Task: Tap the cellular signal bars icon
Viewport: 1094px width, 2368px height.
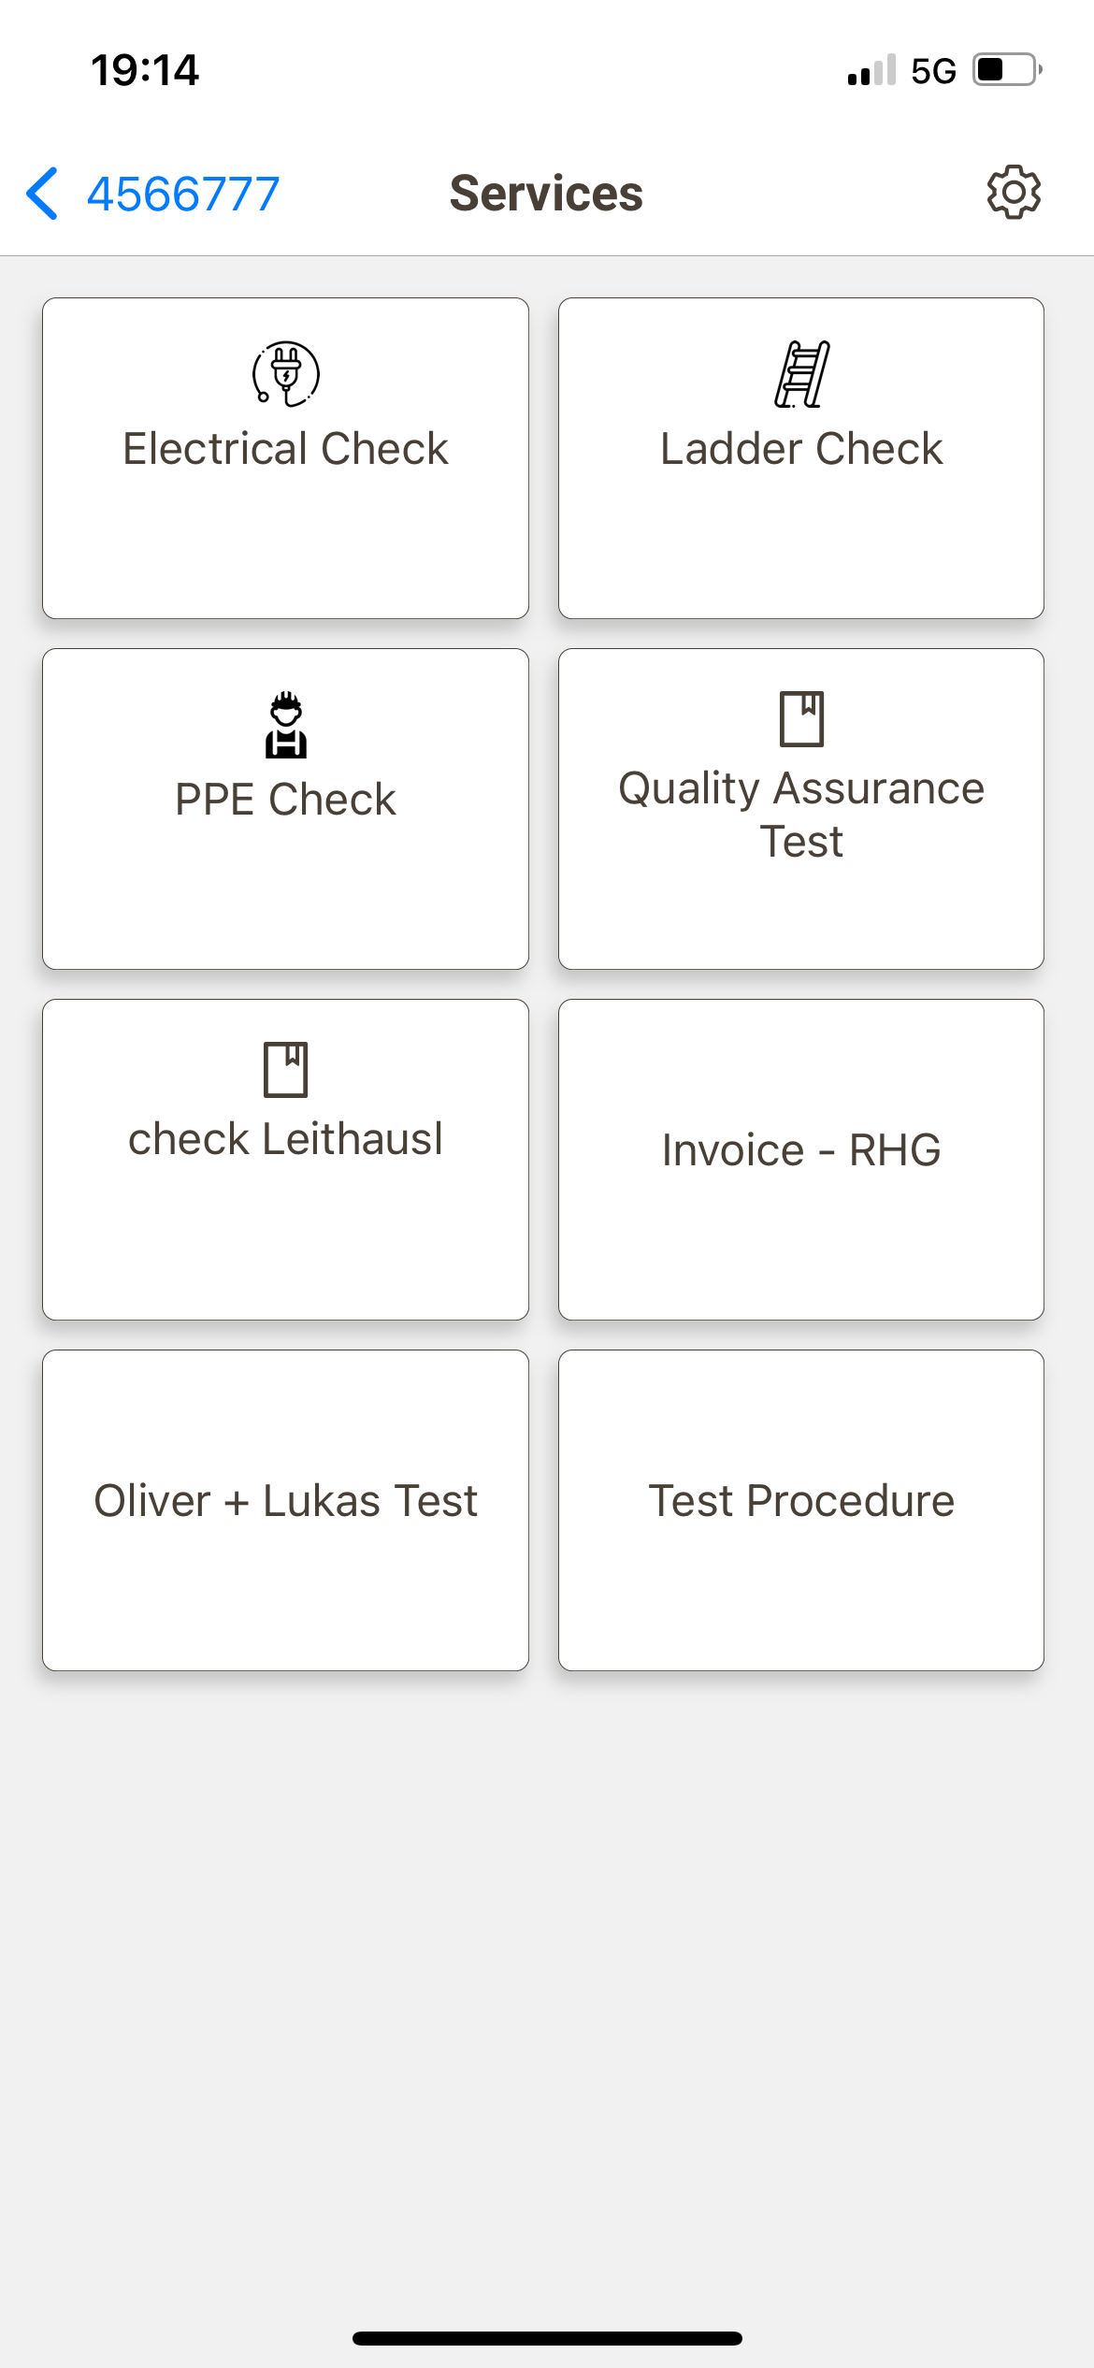Action: (x=871, y=70)
